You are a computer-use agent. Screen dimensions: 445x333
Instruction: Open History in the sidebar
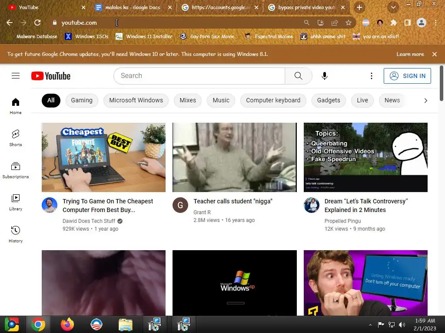16,235
